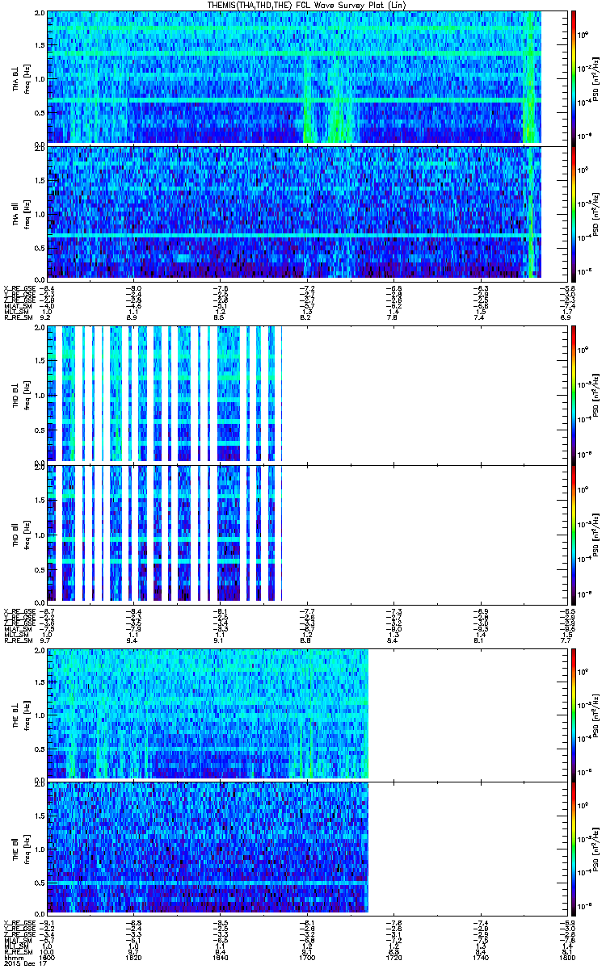Click the hhmm time axis label
This screenshot has height=969, width=606.
click(12, 957)
